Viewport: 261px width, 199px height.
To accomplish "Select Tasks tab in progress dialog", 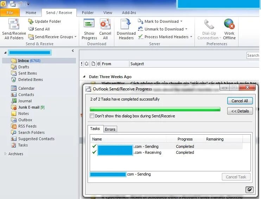I will [x=95, y=129].
